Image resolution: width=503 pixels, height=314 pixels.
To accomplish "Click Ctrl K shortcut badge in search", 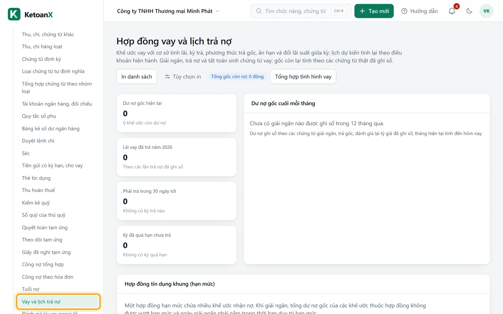I will 339,11.
